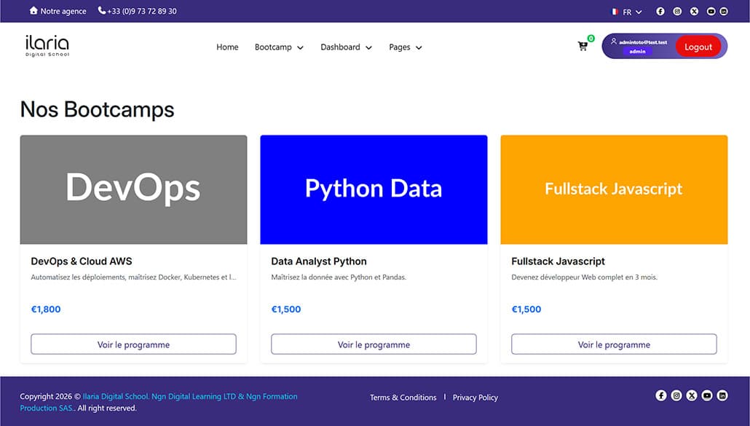Open the FR language dropdown
The width and height of the screenshot is (750, 426).
tap(627, 12)
